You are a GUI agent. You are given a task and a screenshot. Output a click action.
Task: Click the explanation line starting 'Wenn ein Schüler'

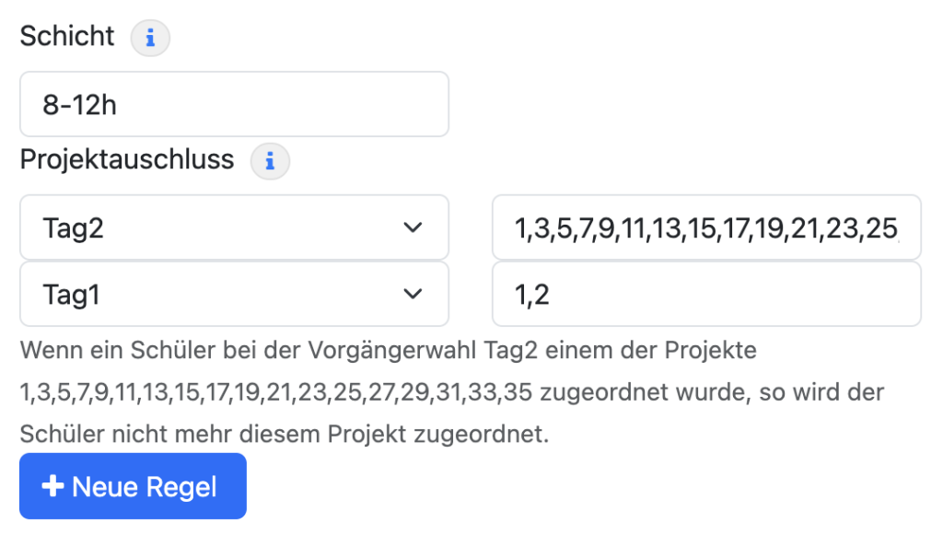(x=388, y=351)
